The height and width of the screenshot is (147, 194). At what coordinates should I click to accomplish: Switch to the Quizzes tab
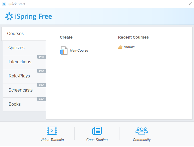(x=24, y=48)
